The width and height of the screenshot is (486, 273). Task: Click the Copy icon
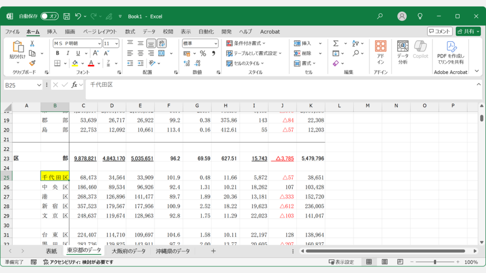click(32, 53)
